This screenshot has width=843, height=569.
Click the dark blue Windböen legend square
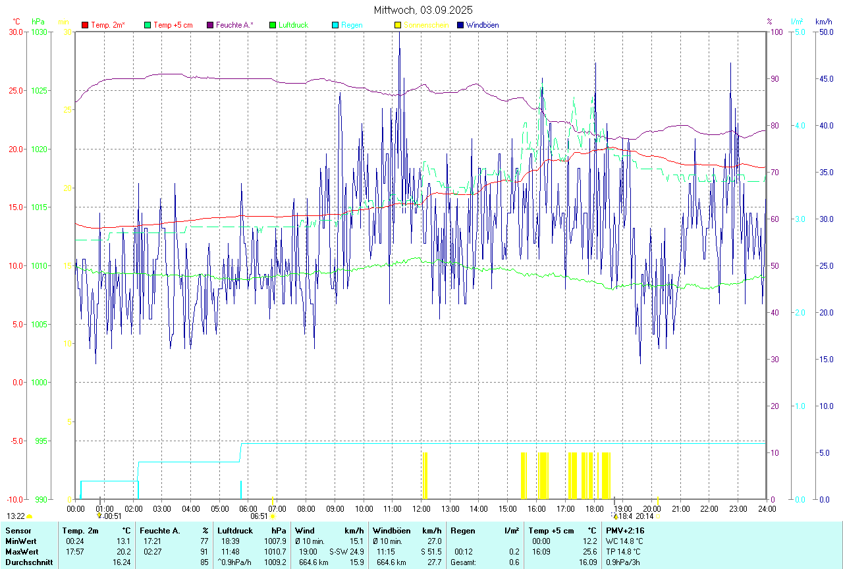[460, 25]
